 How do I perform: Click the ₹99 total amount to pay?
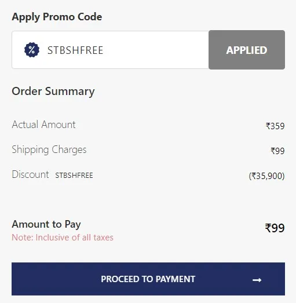click(275, 228)
